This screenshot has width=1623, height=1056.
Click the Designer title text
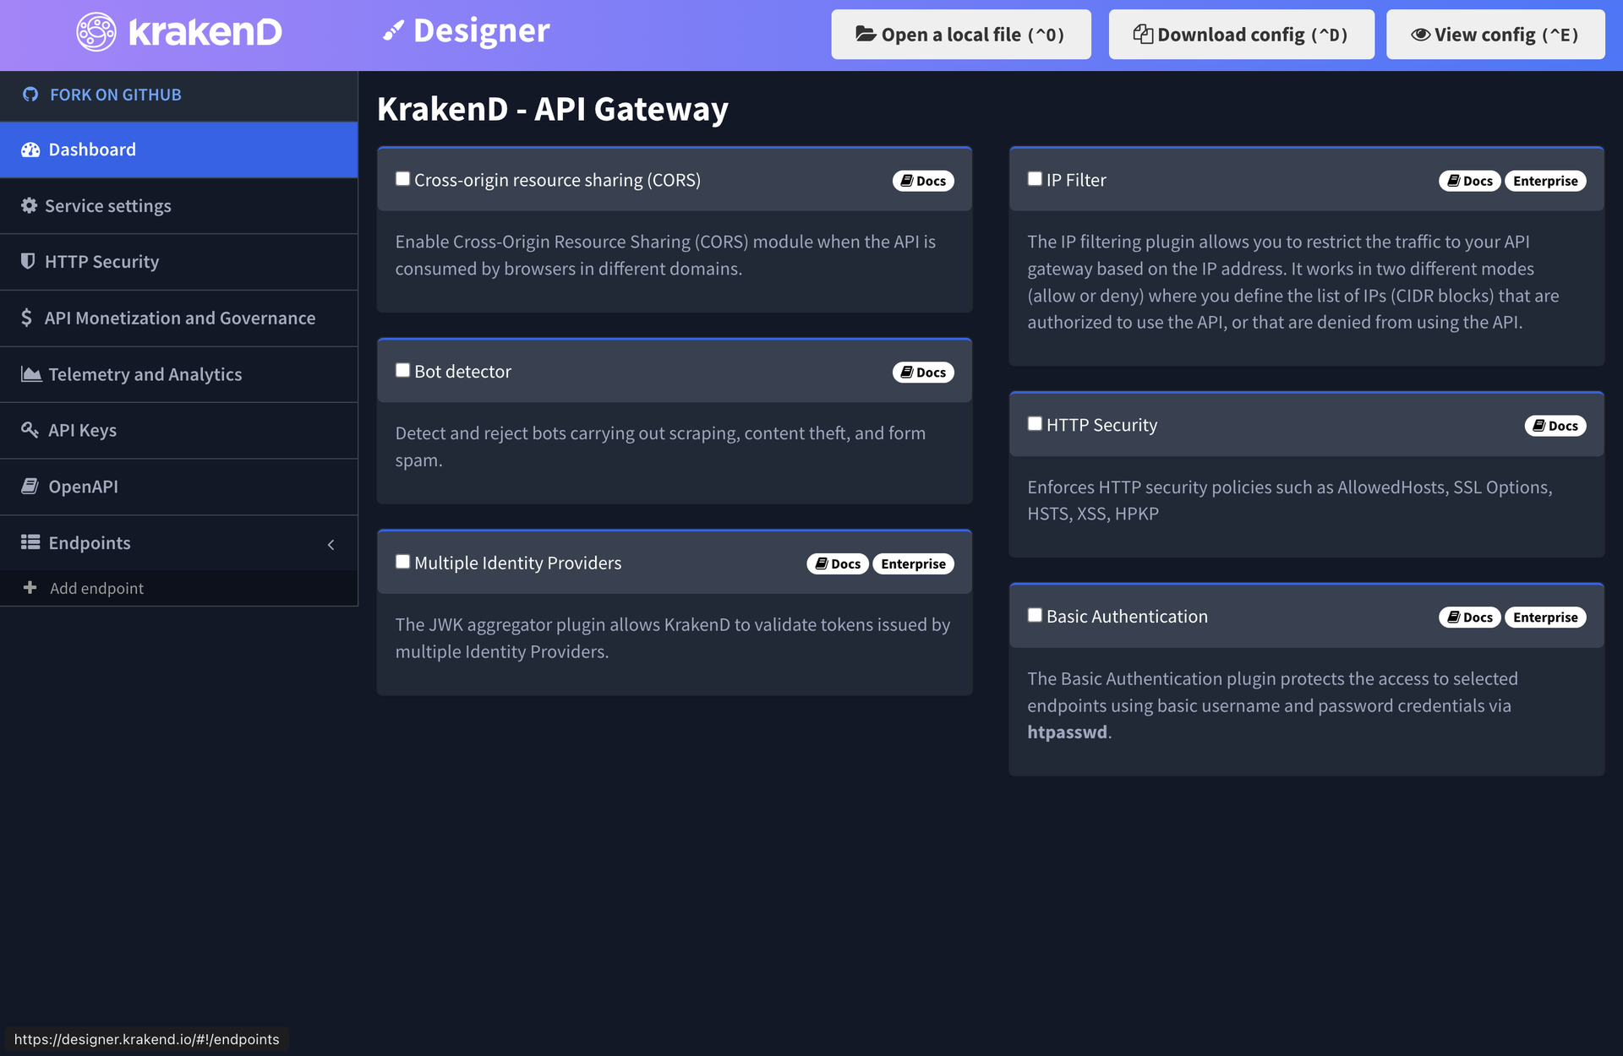[x=482, y=31]
